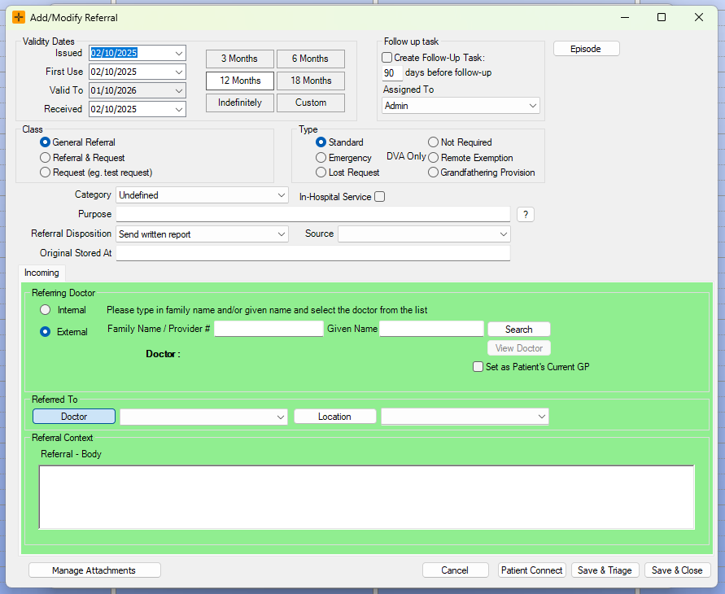
Task: Set validity to 6 Months
Action: [x=310, y=59]
